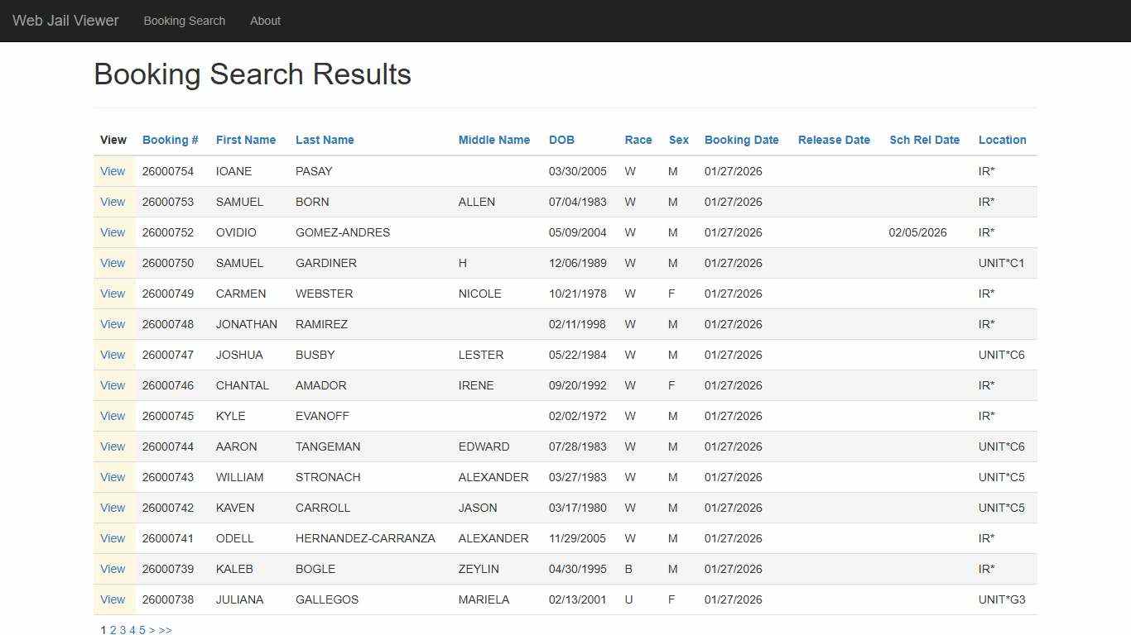Click the Web Jail Viewer brand link
The height and width of the screenshot is (635, 1131).
[x=65, y=21]
